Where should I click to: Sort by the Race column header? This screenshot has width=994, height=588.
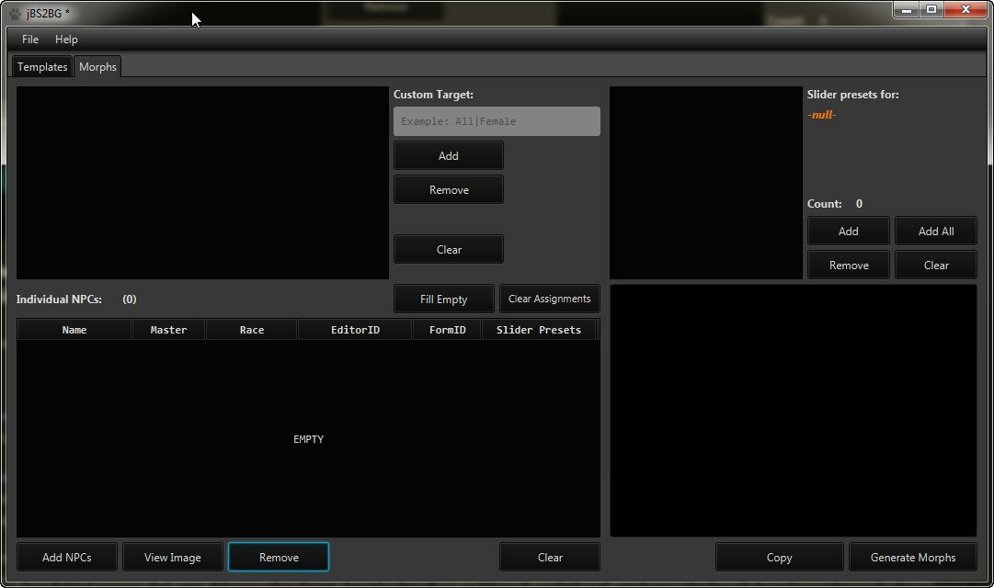(x=252, y=330)
